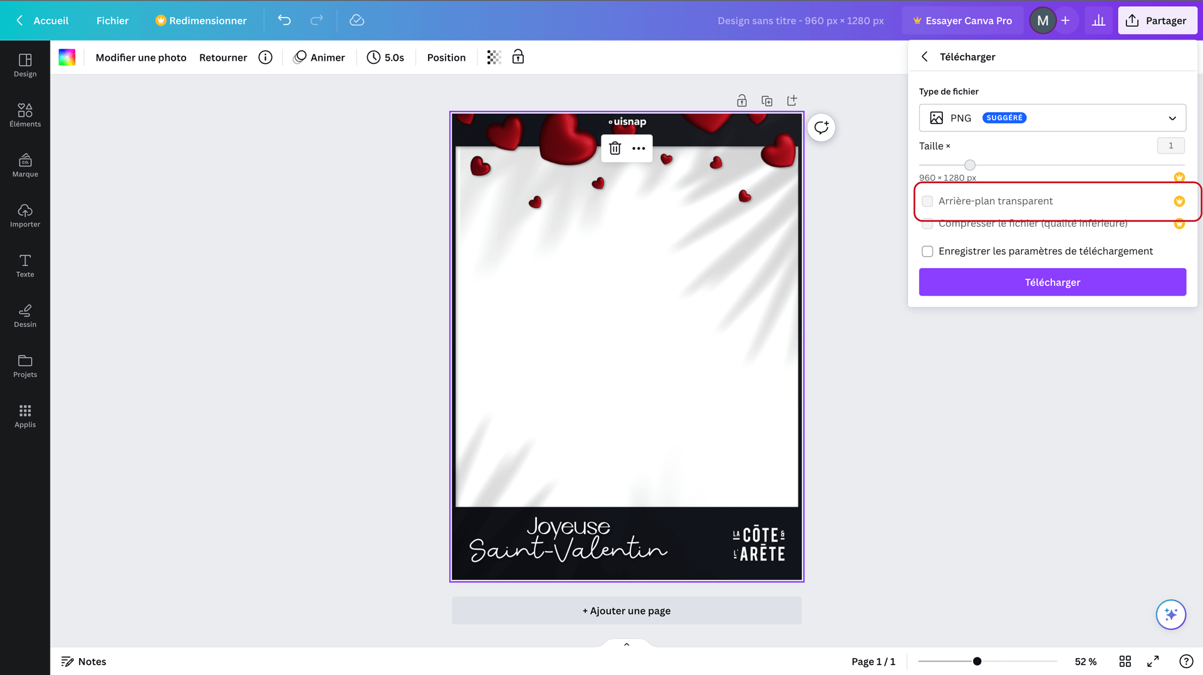Click the purple Télécharger button
Viewport: 1203px width, 675px height.
[1052, 282]
